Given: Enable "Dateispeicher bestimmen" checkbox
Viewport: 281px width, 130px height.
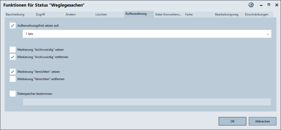Looking at the screenshot, I should click(x=13, y=94).
